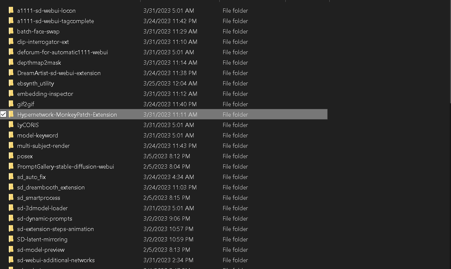Image resolution: width=451 pixels, height=269 pixels.
Task: Open the embedding-inspector folder
Action: click(45, 94)
